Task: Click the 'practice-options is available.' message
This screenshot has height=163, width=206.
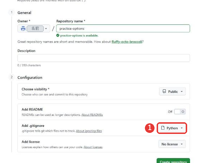Action: point(79,35)
